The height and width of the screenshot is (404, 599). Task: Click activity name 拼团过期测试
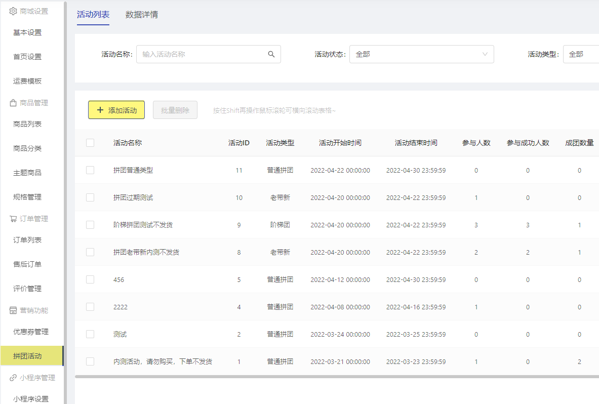click(133, 197)
